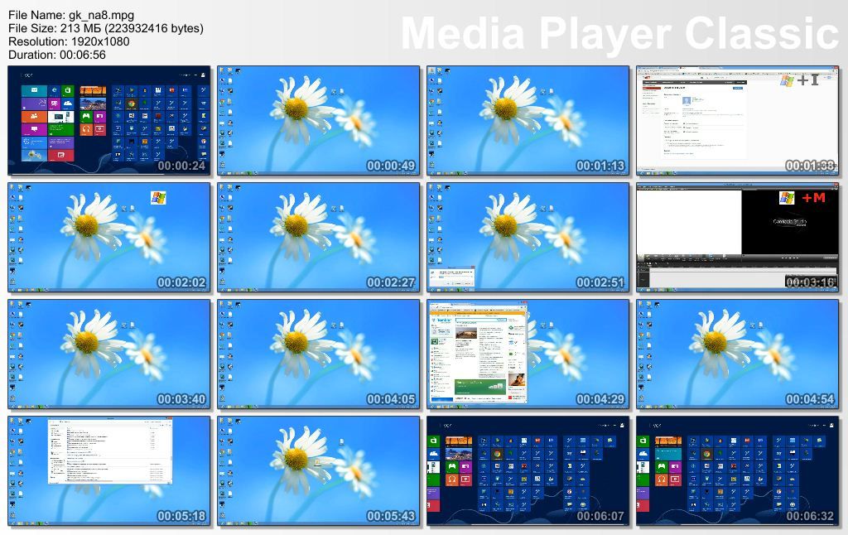Click the thumbnail timestamped 00:00:24
Image resolution: width=848 pixels, height=535 pixels.
(109, 121)
